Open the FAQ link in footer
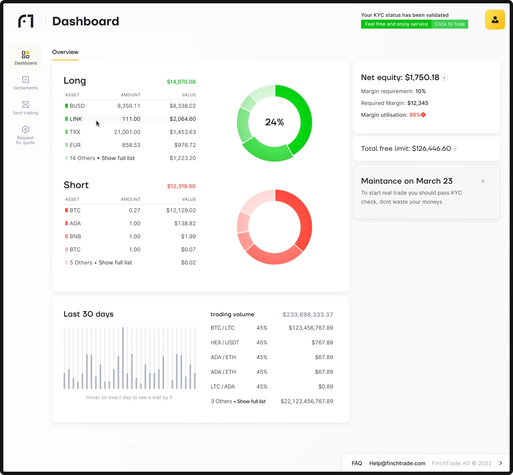 click(x=357, y=463)
